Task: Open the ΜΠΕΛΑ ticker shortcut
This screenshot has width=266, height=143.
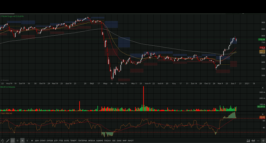Action: [x=91, y=141]
